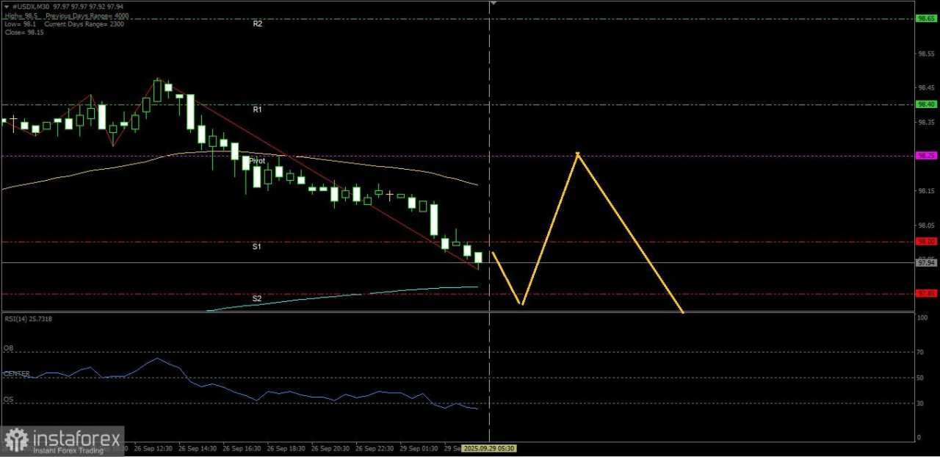The image size is (940, 457).
Task: Collapse the #USDX,M30 chart header triangle
Action: click(7, 7)
